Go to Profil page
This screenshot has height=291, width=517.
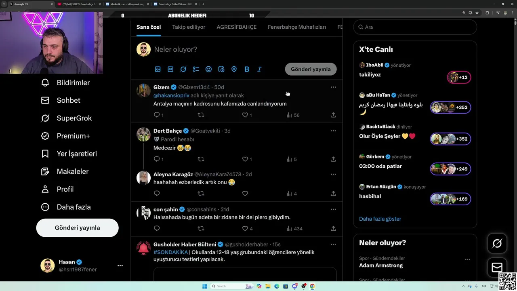point(57,190)
